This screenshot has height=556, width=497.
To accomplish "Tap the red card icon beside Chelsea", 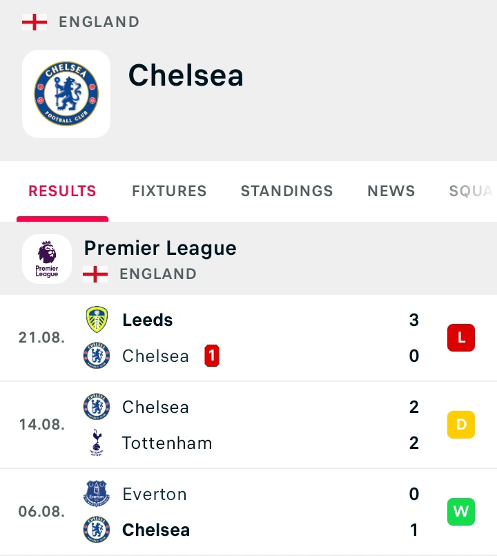I will [212, 356].
